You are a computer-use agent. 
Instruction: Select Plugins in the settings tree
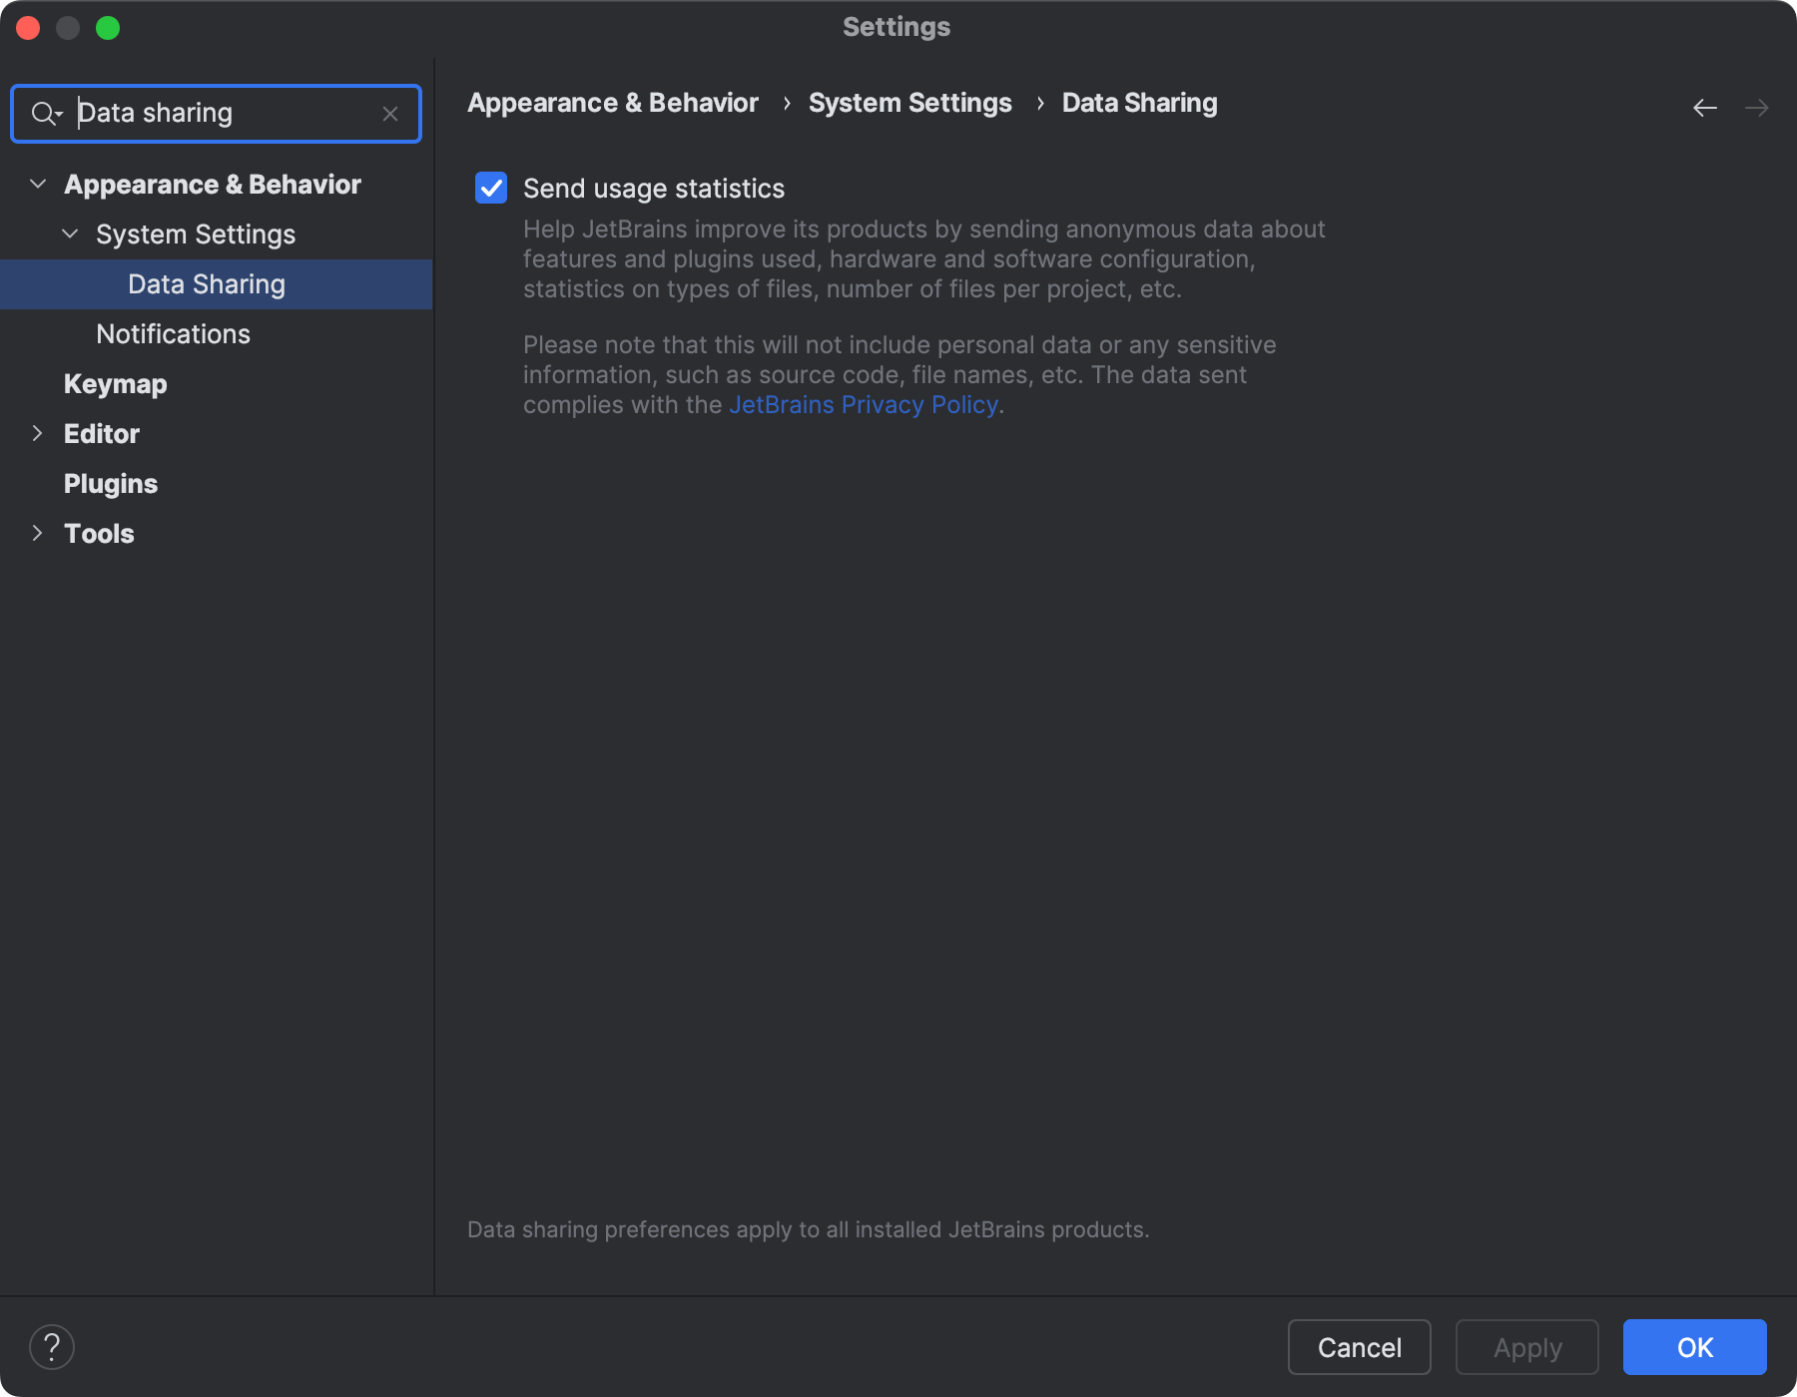(110, 483)
